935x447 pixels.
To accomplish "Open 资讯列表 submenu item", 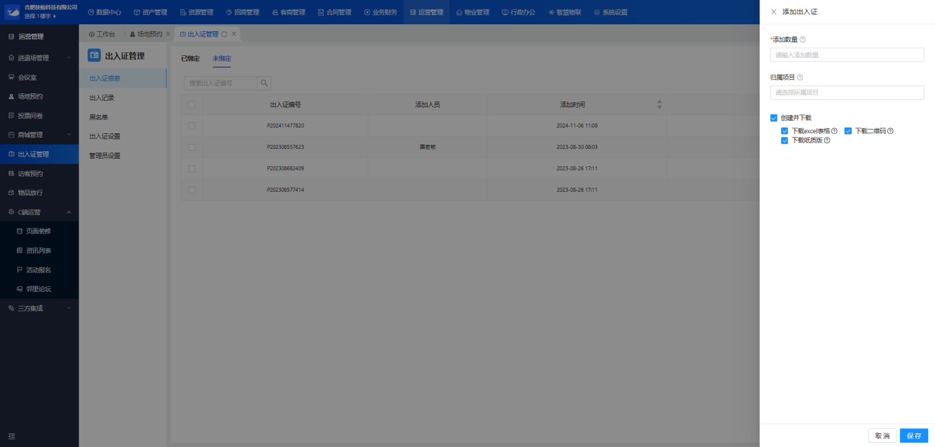I will click(x=39, y=250).
